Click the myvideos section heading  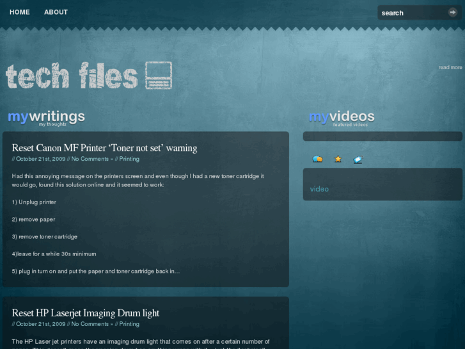tap(342, 118)
